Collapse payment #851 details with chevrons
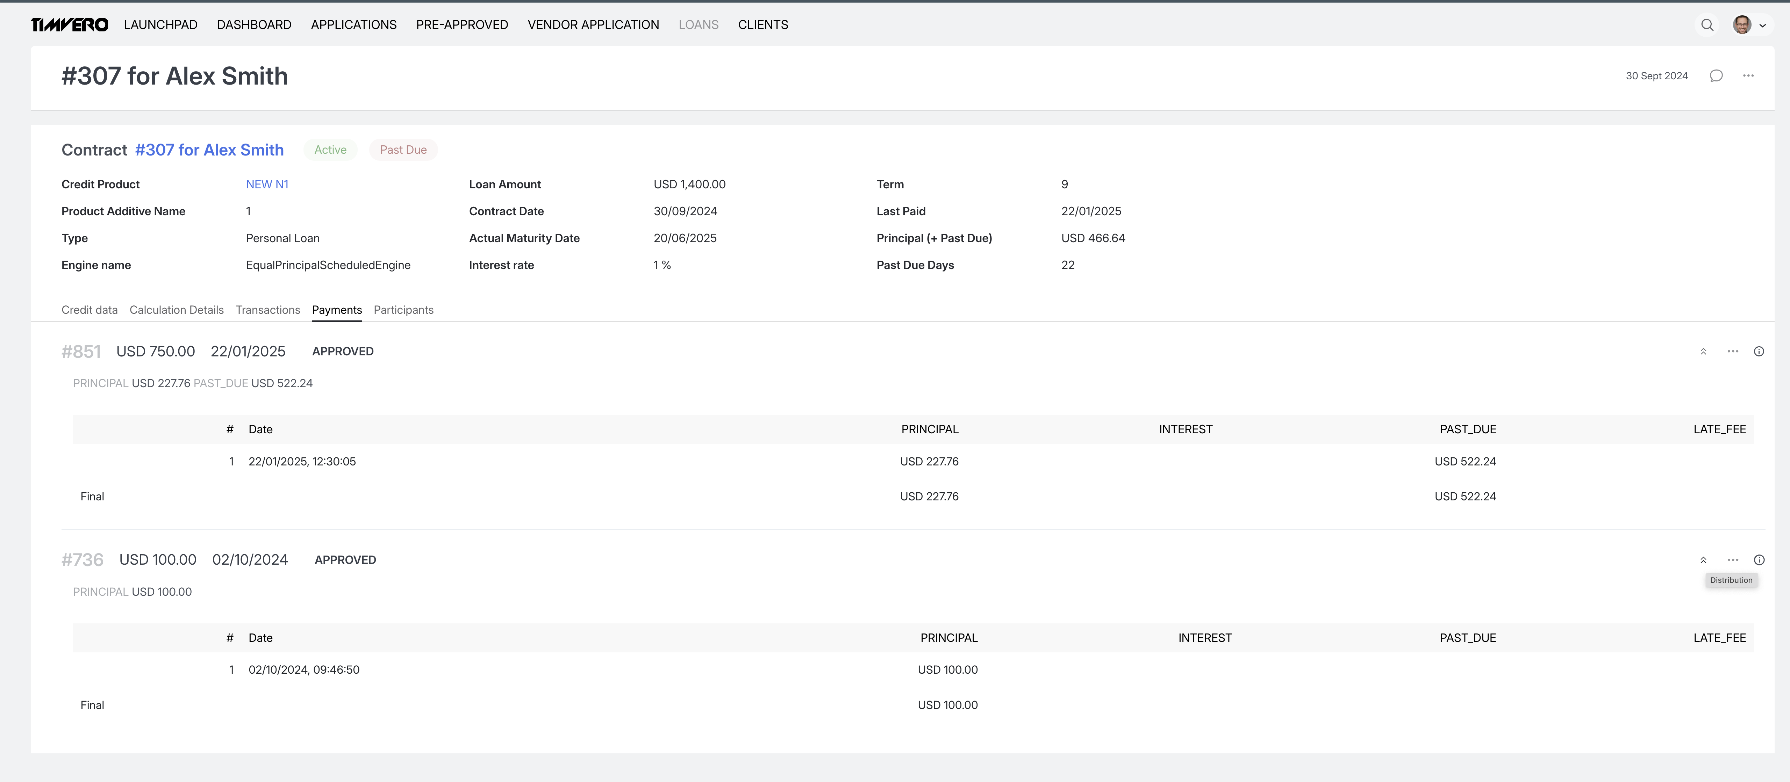 (x=1703, y=352)
